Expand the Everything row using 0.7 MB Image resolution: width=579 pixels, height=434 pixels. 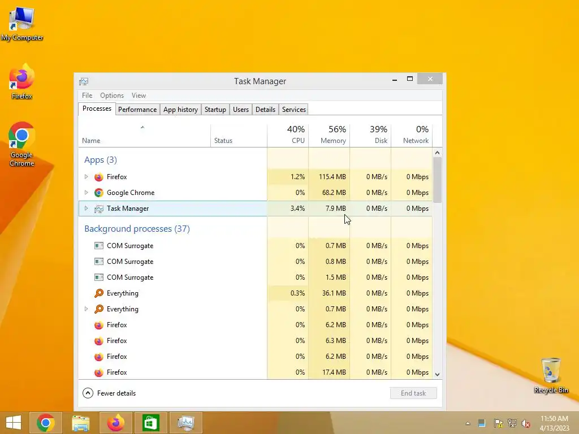pyautogui.click(x=86, y=309)
